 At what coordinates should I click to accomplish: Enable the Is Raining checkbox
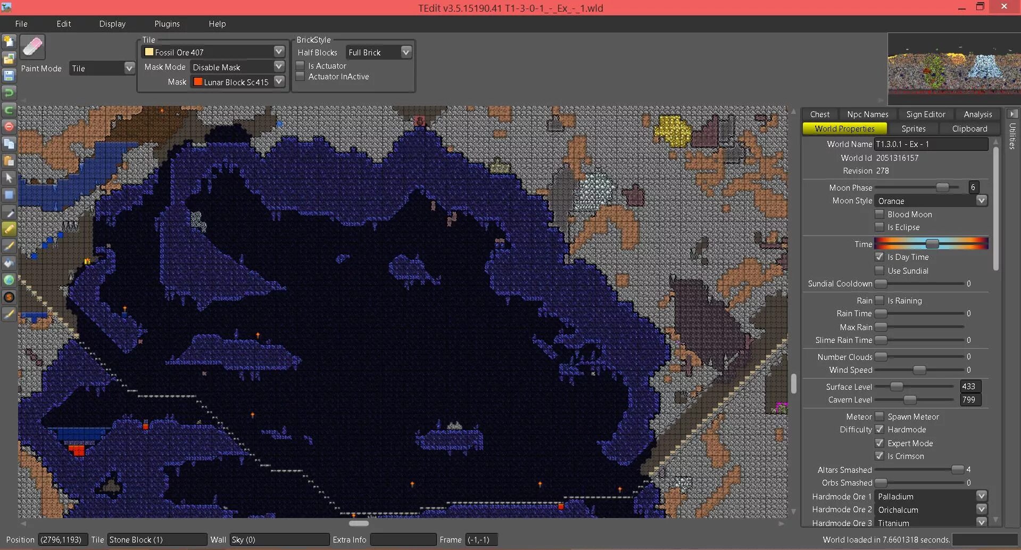point(879,300)
